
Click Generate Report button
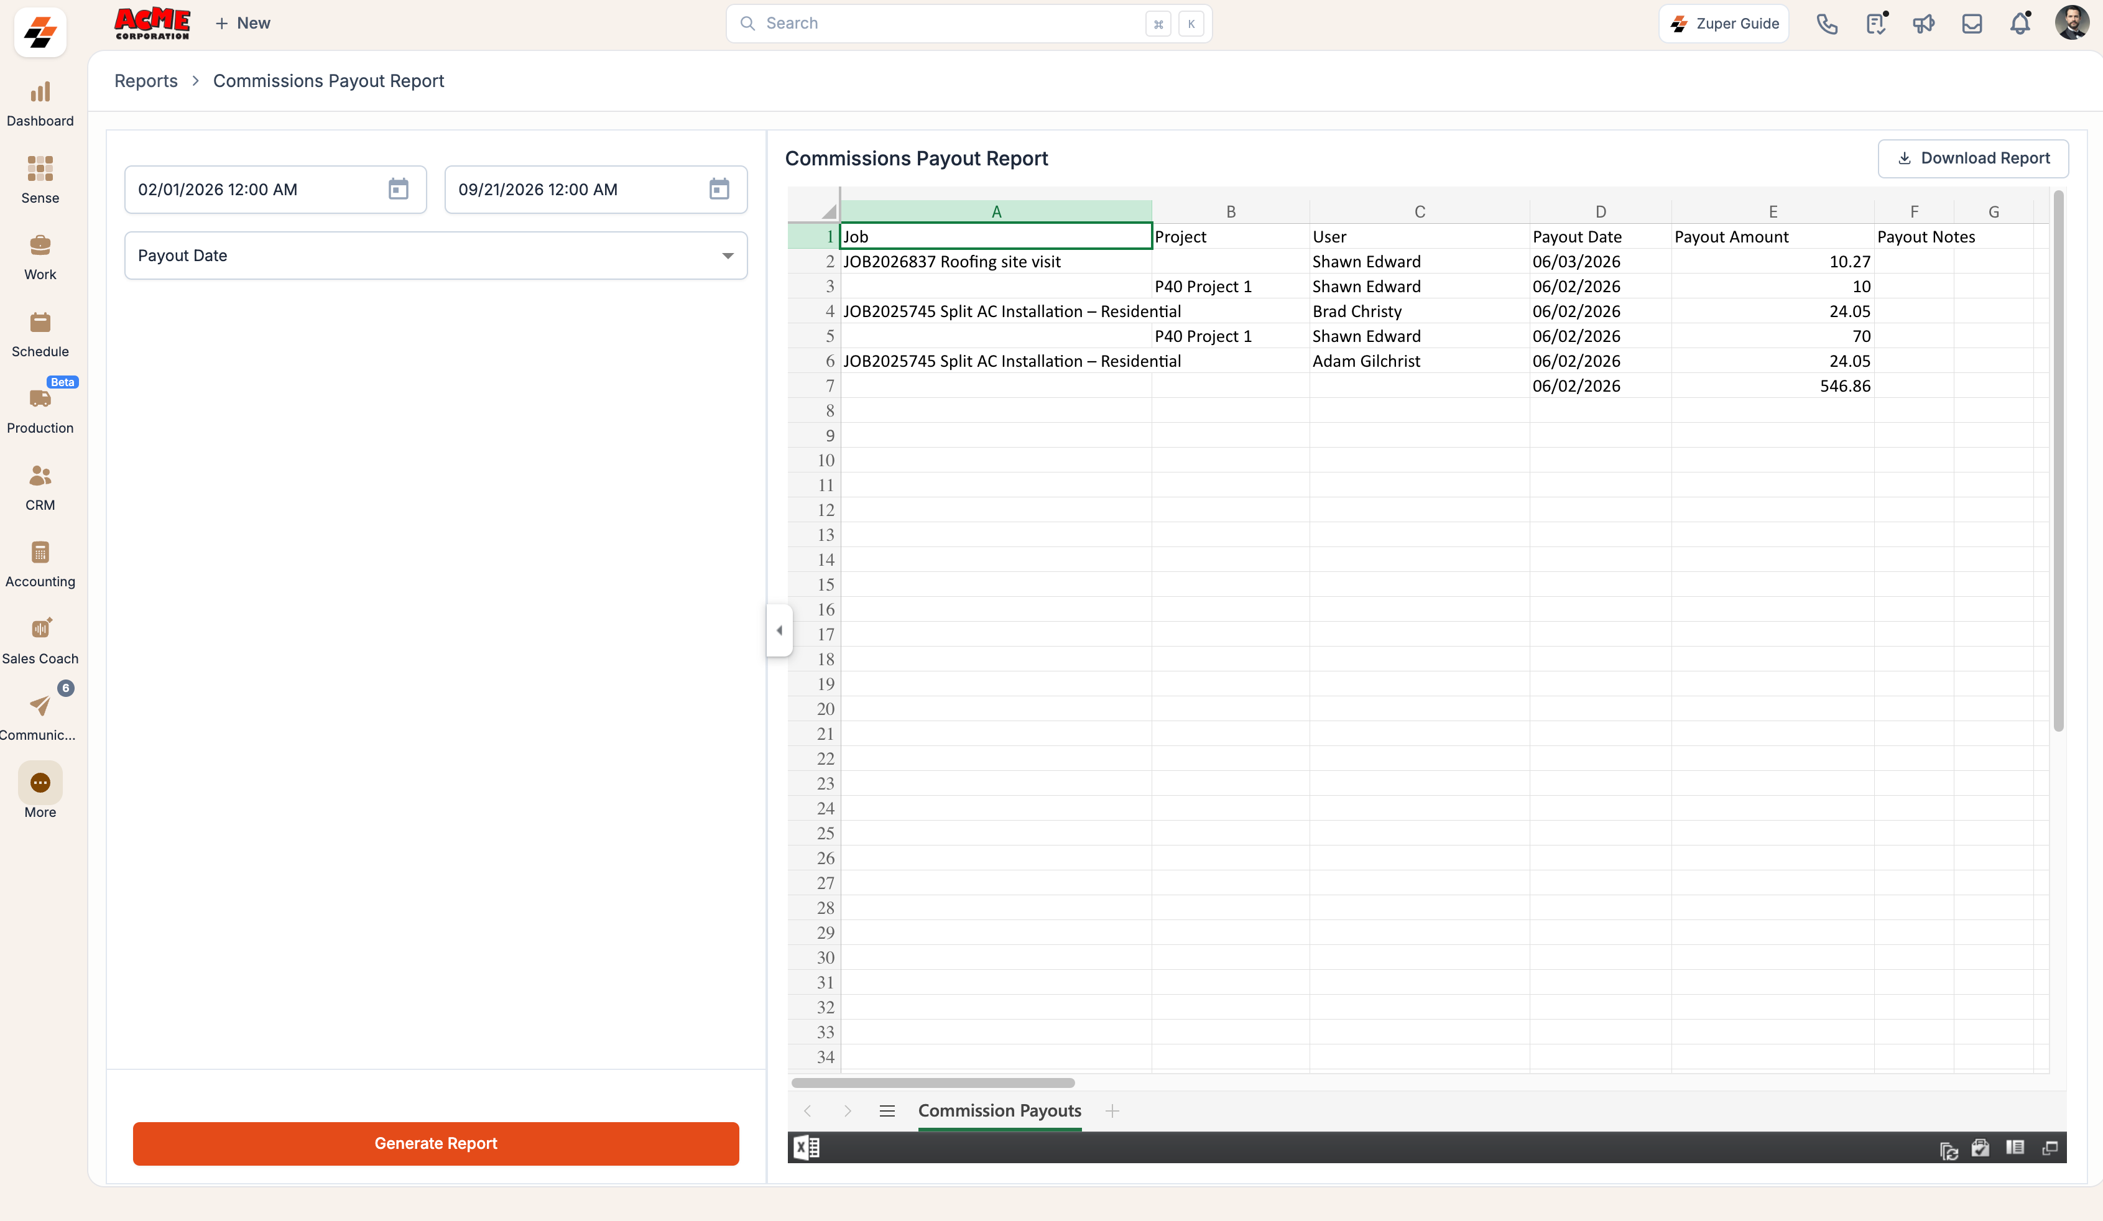[436, 1143]
